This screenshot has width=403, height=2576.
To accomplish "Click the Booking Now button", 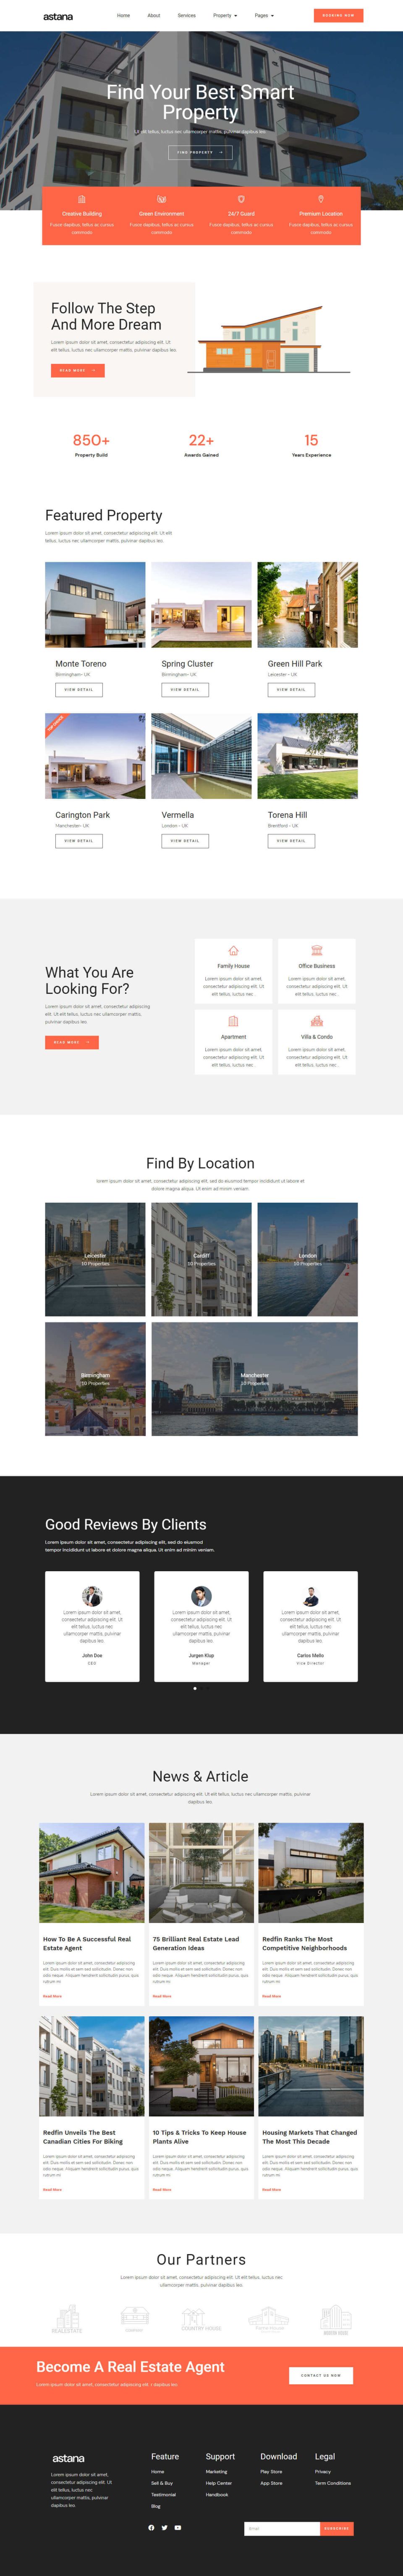I will point(338,16).
